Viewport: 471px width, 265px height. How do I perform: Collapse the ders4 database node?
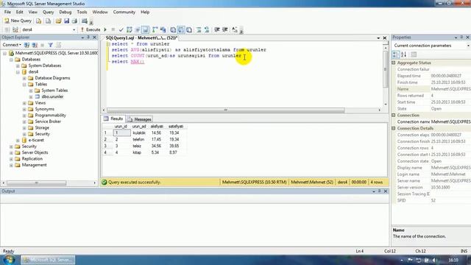pos(18,72)
